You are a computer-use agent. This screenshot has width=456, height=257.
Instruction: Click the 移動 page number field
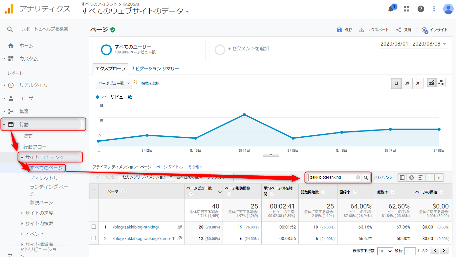coord(410,251)
